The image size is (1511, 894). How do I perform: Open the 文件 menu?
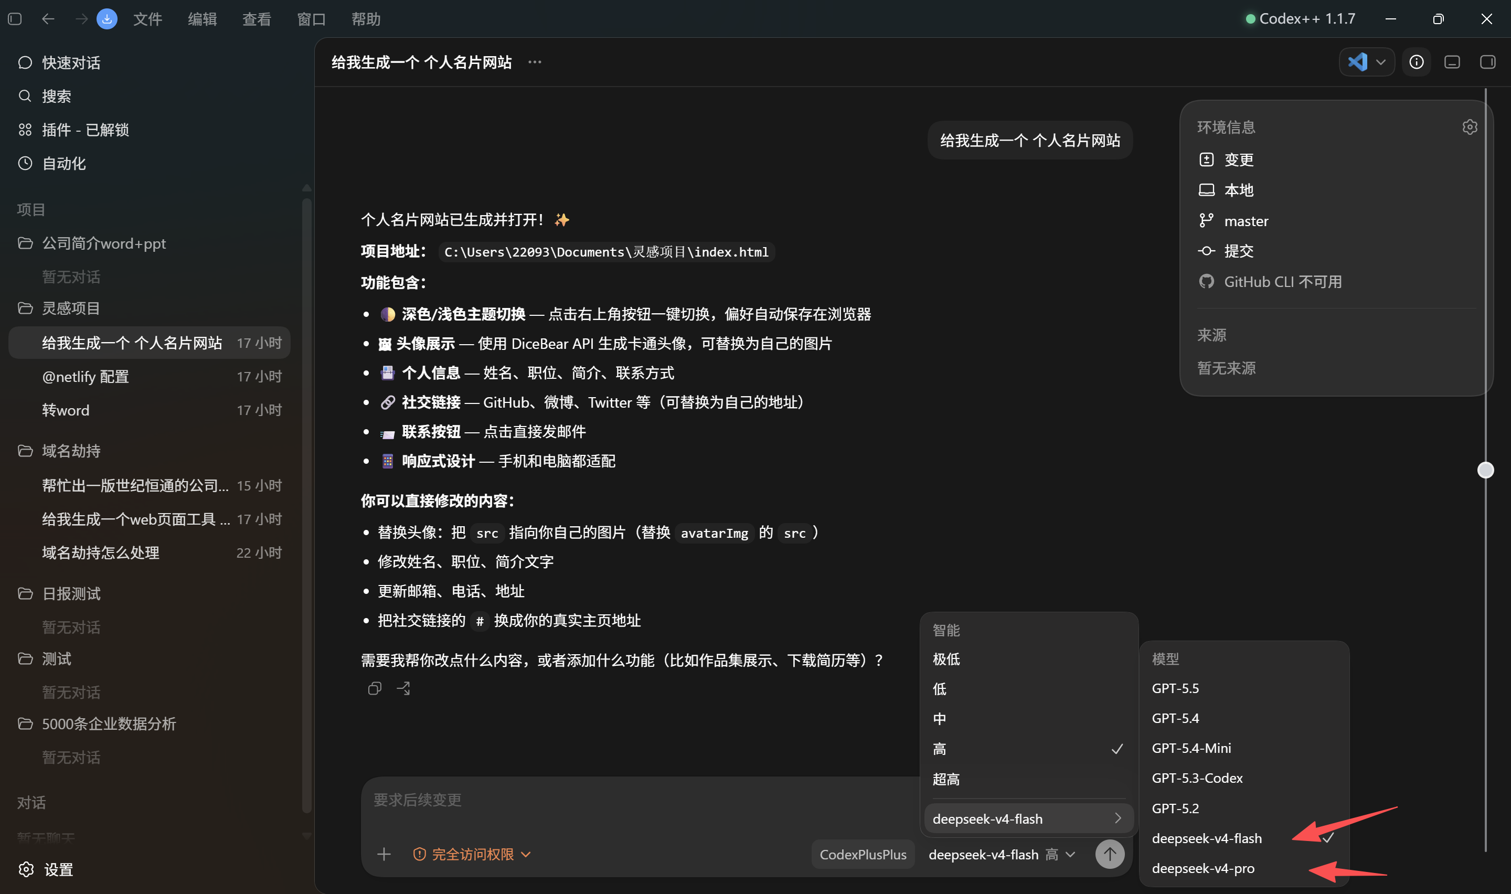pos(147,19)
